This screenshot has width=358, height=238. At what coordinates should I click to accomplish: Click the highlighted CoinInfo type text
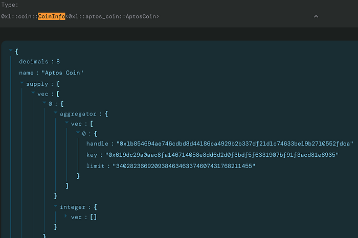pyautogui.click(x=52, y=16)
